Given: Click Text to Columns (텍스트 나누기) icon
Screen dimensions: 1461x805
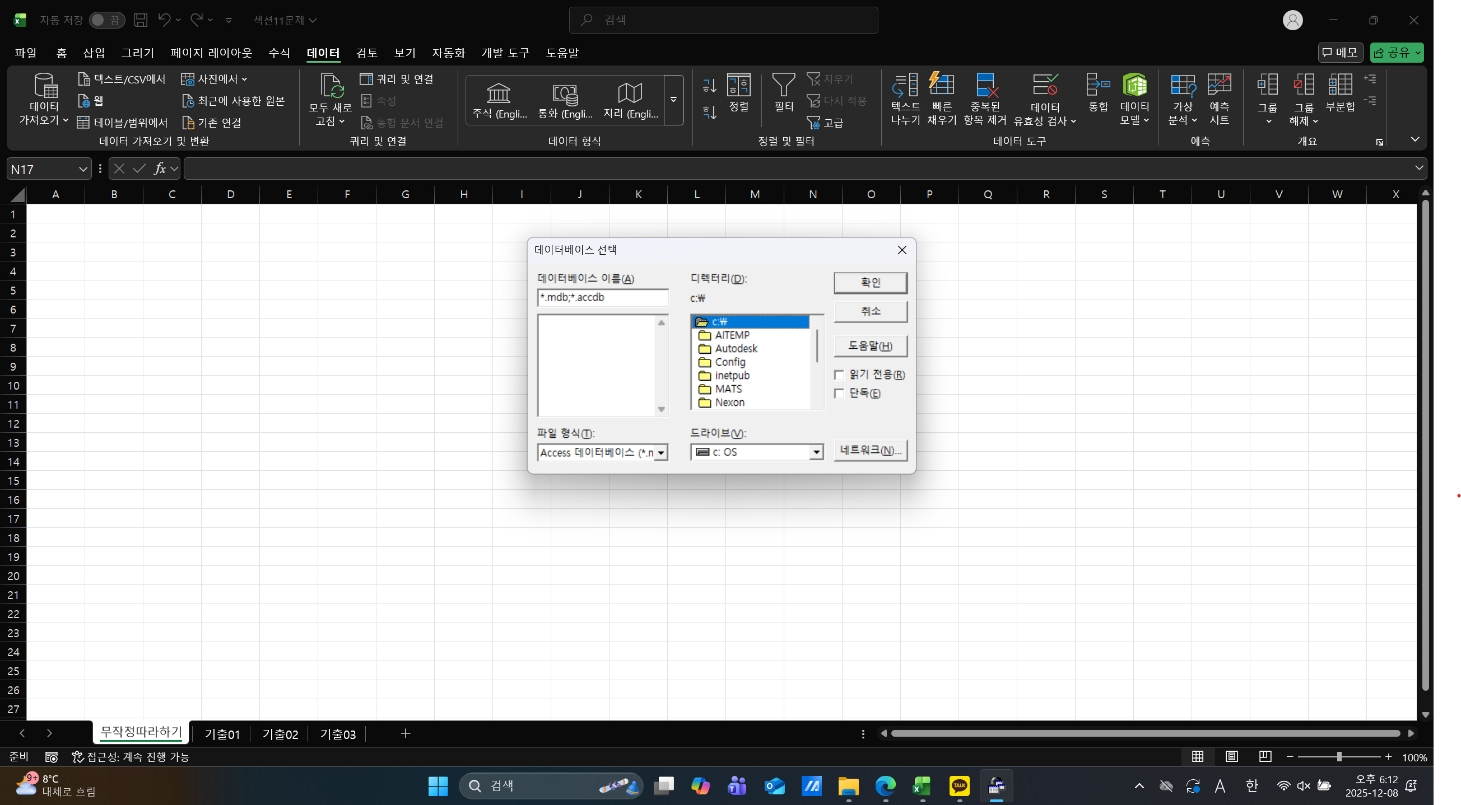Looking at the screenshot, I should tap(905, 85).
